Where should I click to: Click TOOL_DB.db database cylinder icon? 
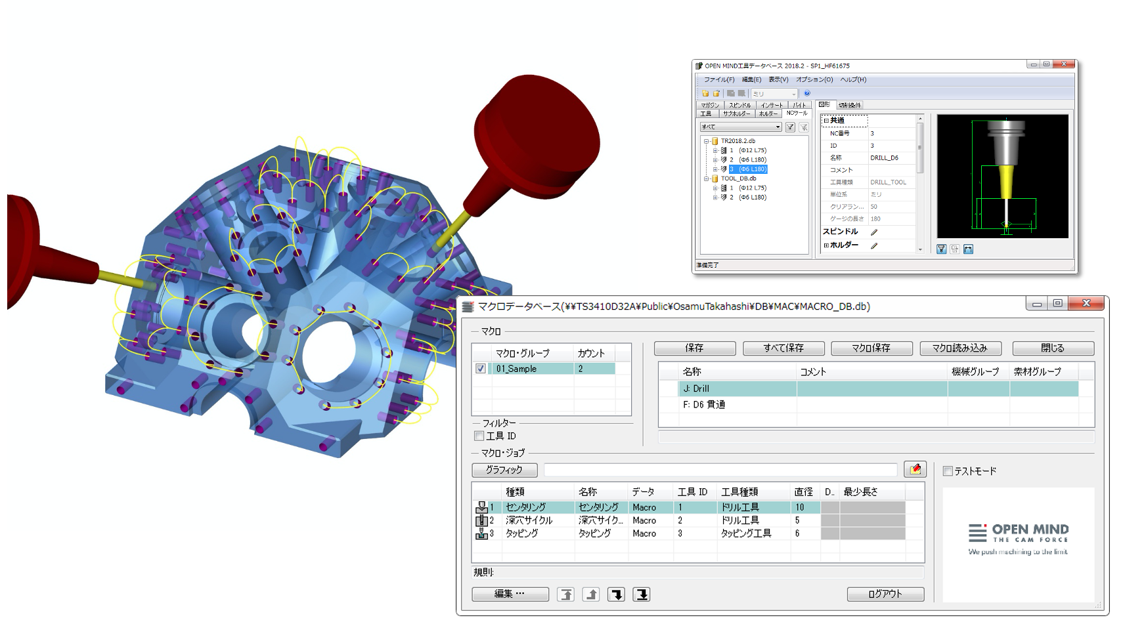coord(715,178)
